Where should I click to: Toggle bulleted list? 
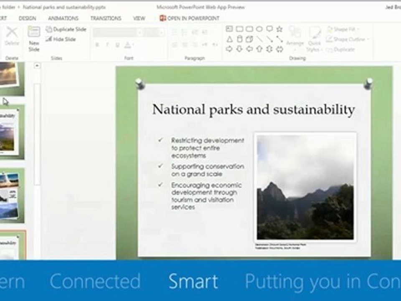(175, 32)
